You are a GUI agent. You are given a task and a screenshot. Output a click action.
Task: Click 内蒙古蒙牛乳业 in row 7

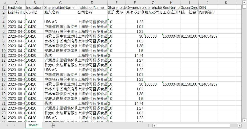[x=60, y=36]
